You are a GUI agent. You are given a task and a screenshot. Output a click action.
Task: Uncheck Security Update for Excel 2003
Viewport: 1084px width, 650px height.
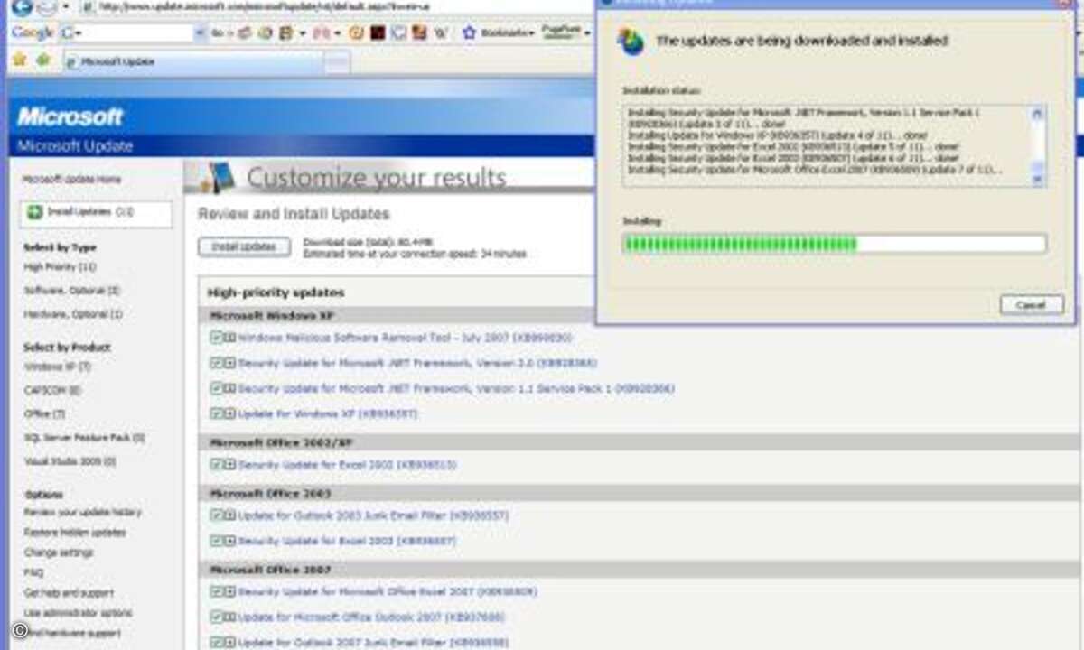point(216,540)
